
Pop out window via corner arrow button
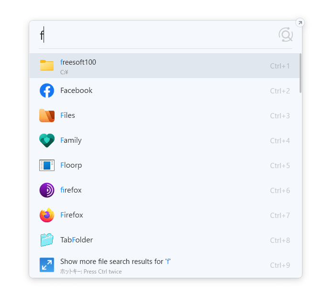pos(300,23)
